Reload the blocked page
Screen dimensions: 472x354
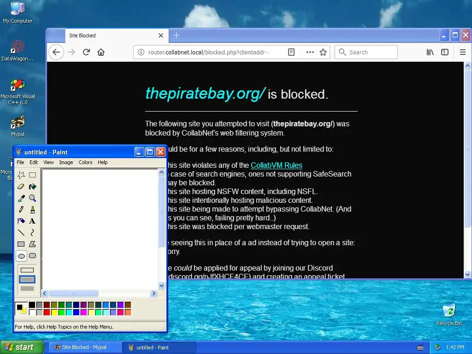click(x=86, y=52)
